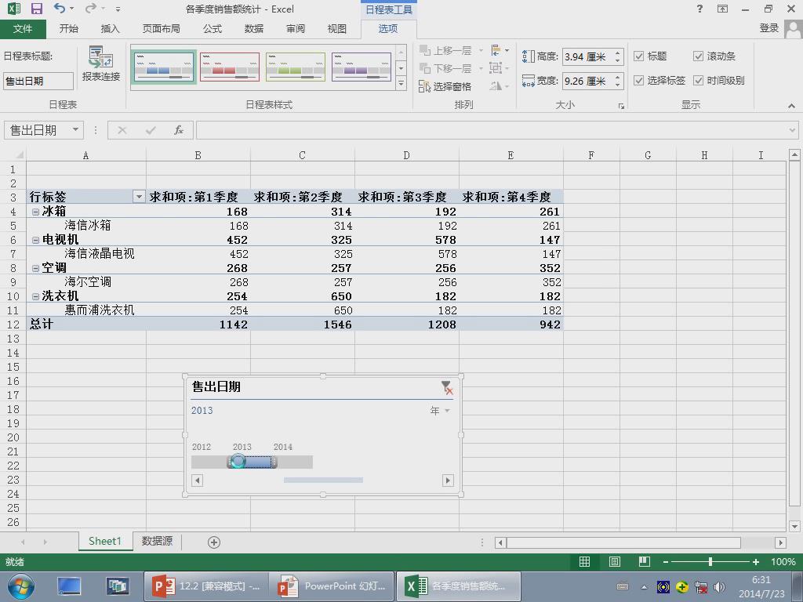Image resolution: width=803 pixels, height=602 pixels.
Task: Switch to the 数据 (Data) ribbon tab
Action: tap(254, 29)
